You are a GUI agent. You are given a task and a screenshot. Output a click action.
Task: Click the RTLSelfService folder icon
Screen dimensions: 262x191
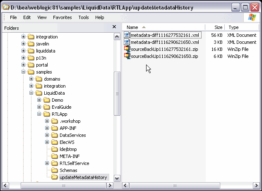[55, 163]
